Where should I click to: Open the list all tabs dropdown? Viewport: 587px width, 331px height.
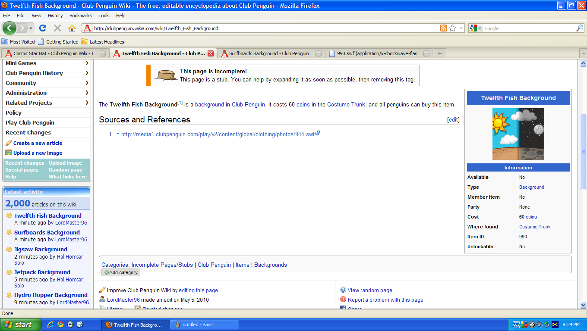pos(583,53)
